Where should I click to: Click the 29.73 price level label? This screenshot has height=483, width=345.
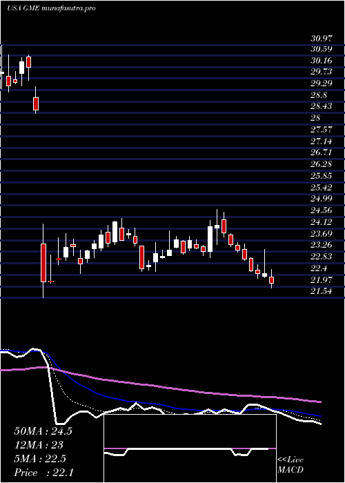tap(322, 72)
